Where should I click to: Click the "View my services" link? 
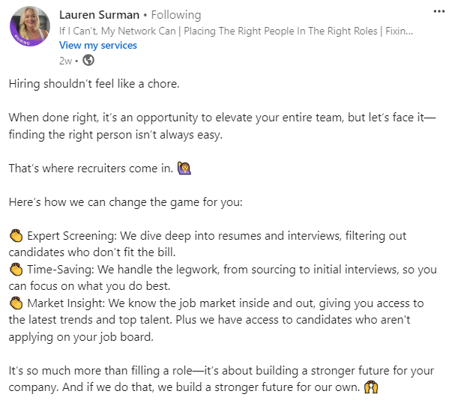[x=98, y=45]
